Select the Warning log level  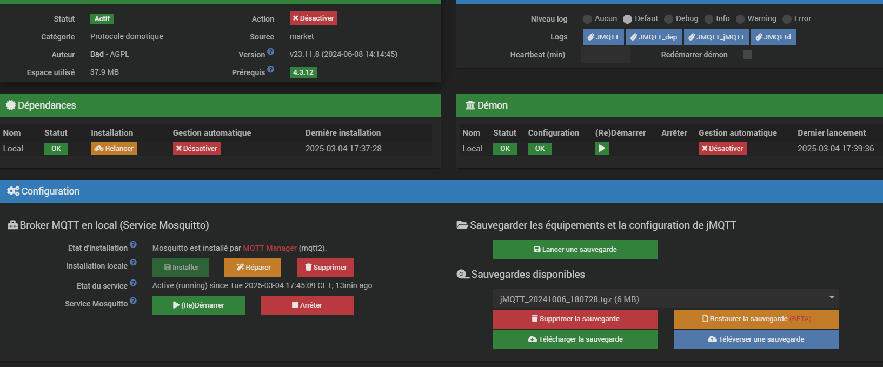740,19
